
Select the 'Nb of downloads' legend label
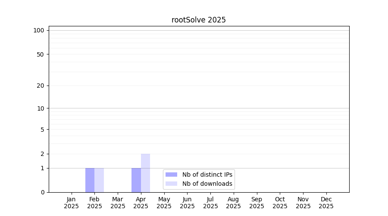(207, 184)
